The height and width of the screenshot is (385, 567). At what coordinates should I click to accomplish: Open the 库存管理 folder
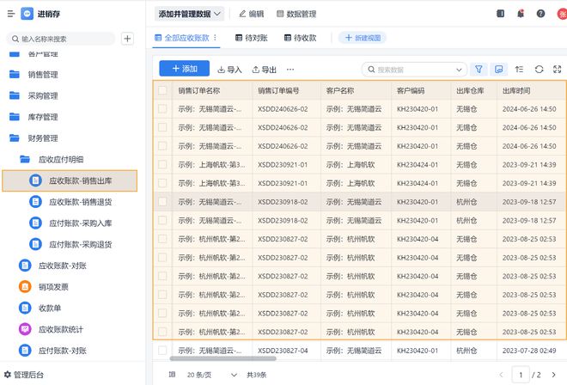click(x=43, y=117)
